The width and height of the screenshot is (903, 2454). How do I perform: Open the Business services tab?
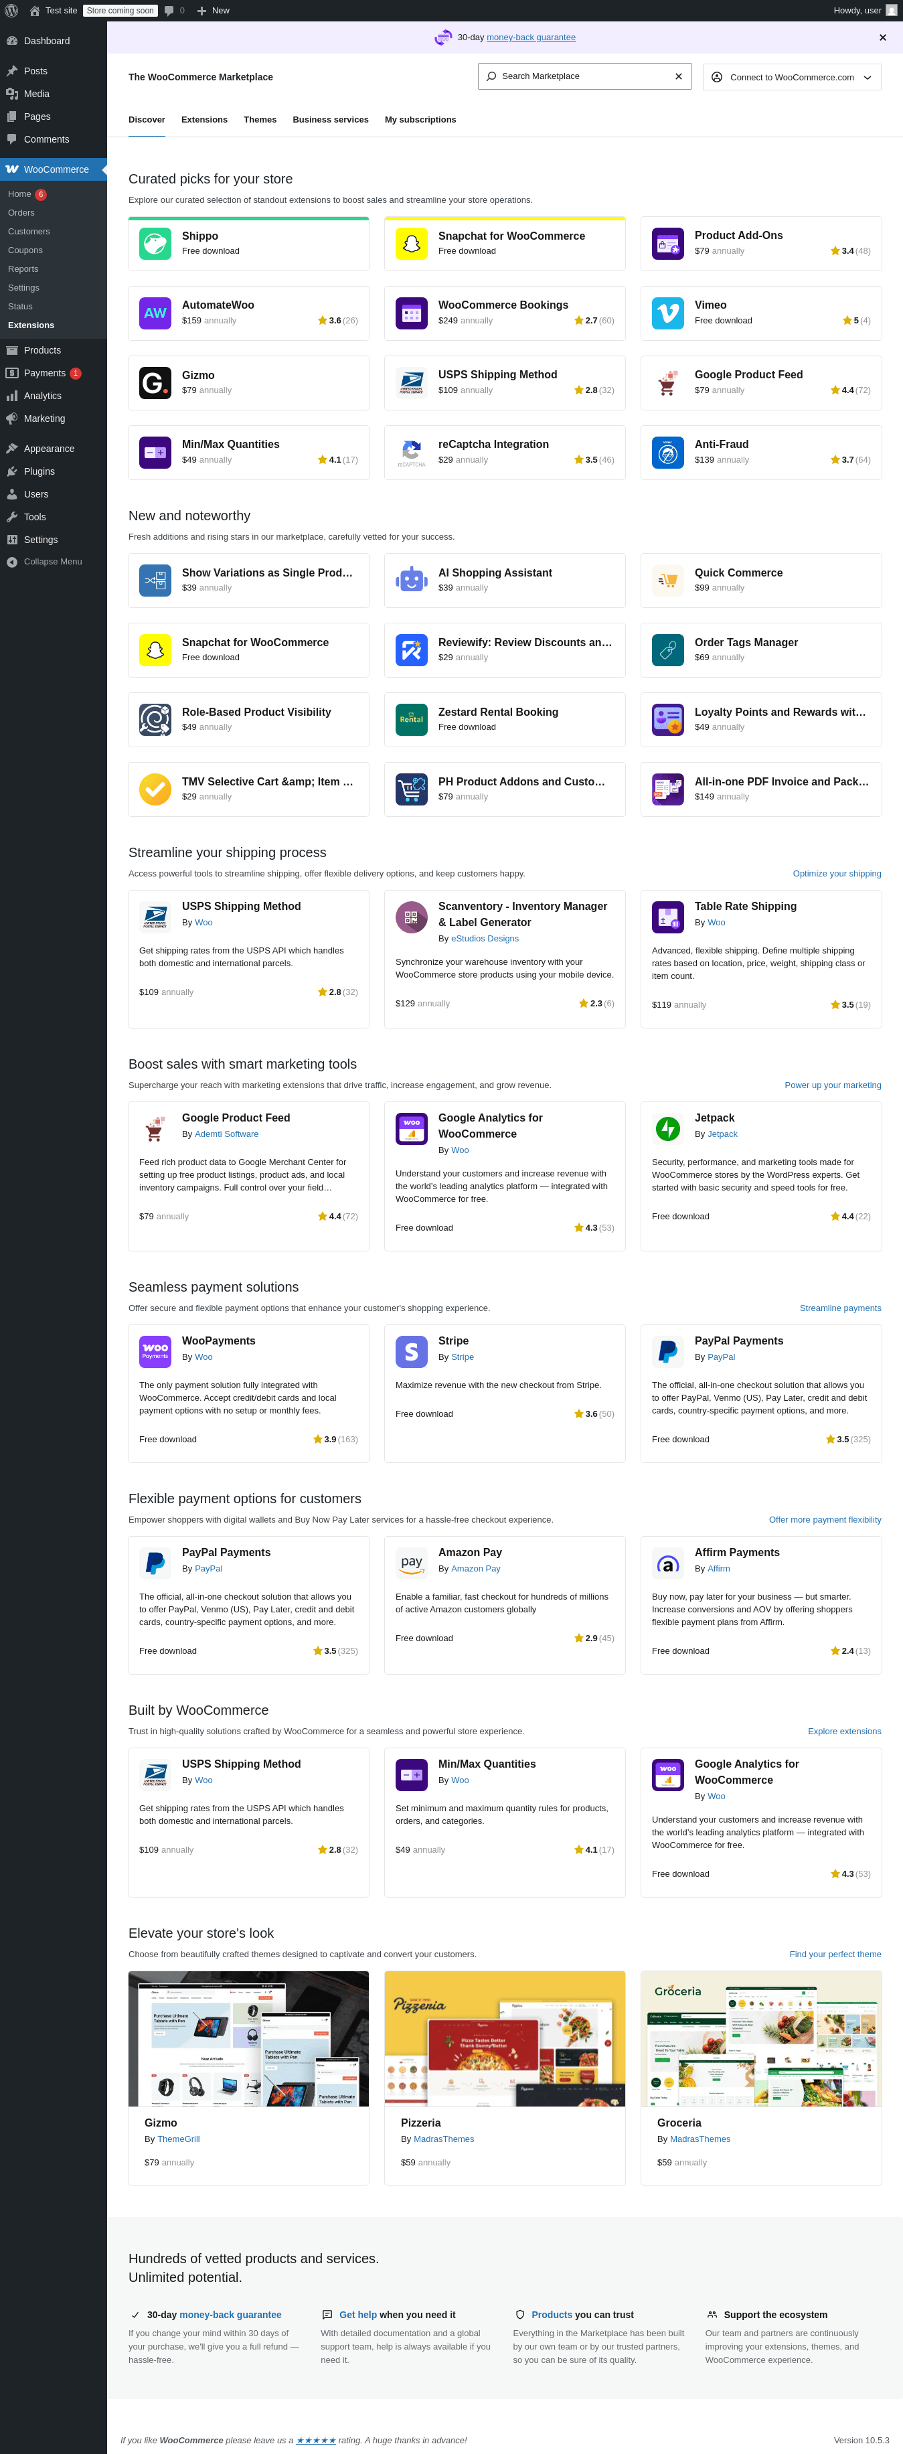[x=331, y=120]
